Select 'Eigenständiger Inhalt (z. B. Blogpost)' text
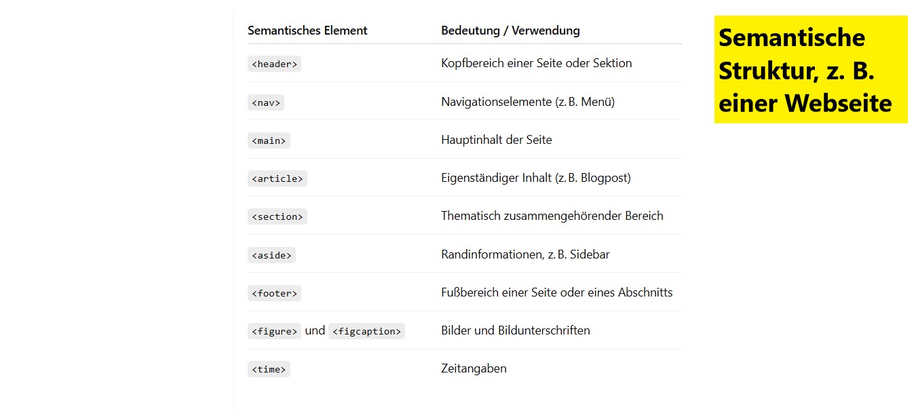 coord(536,178)
